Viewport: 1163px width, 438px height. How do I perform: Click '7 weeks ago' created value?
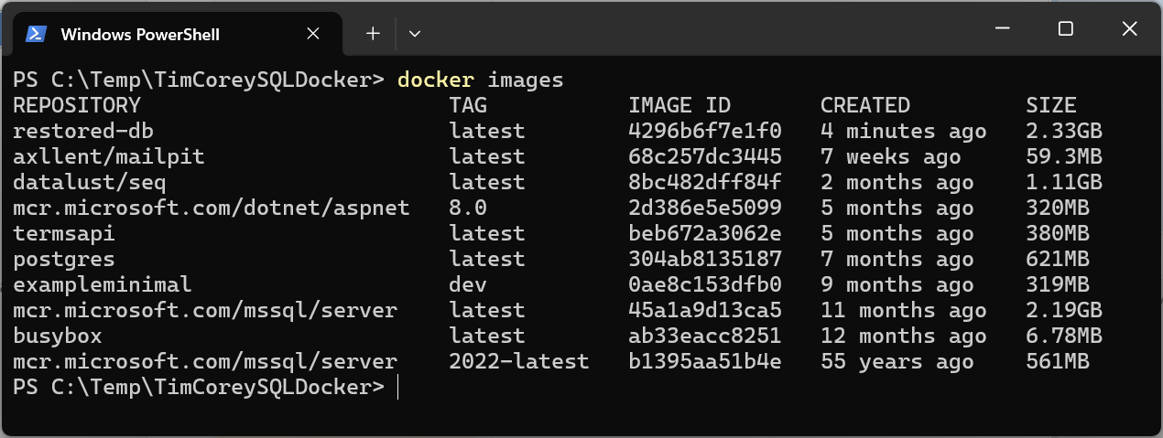pos(891,156)
